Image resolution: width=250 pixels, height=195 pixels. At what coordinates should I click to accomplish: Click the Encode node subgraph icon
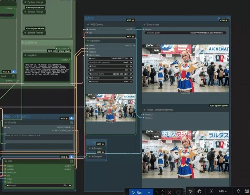[71, 122]
